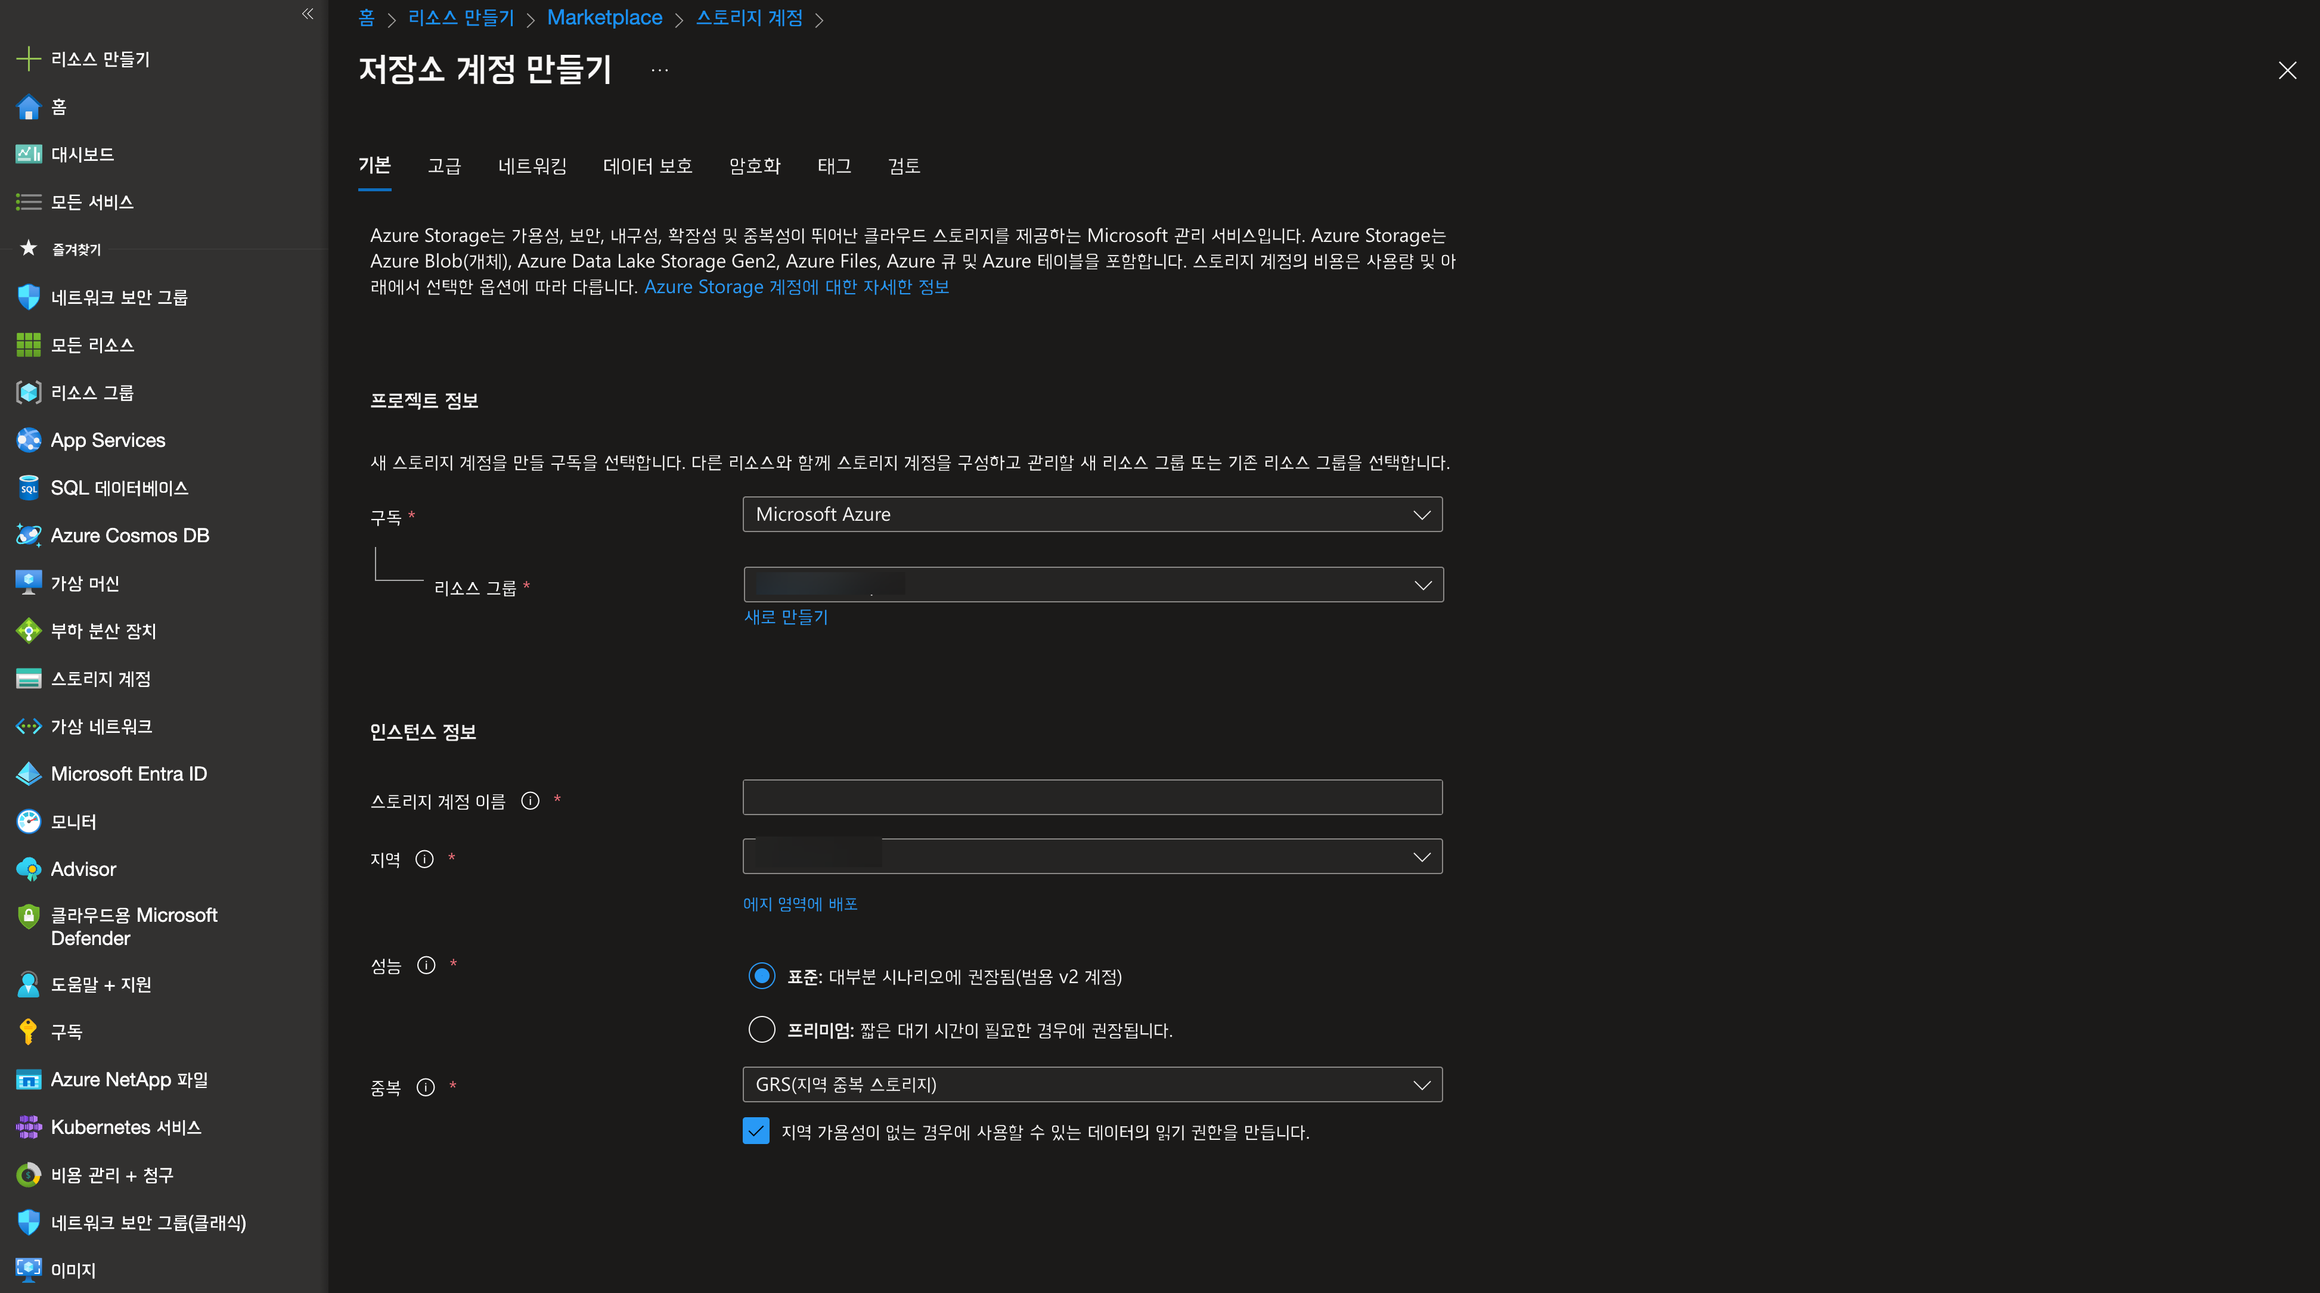
Task: Click the plus icon for 리소스 만들기
Action: [29, 58]
